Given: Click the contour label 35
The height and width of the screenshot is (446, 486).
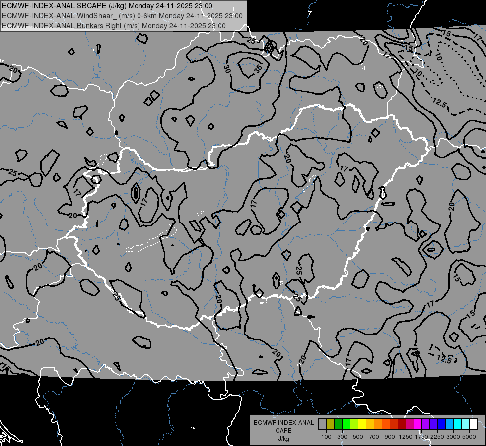Looking at the screenshot, I should [258, 69].
